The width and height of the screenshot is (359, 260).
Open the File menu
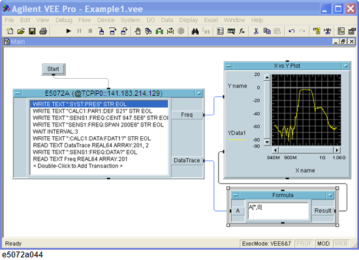click(x=9, y=20)
